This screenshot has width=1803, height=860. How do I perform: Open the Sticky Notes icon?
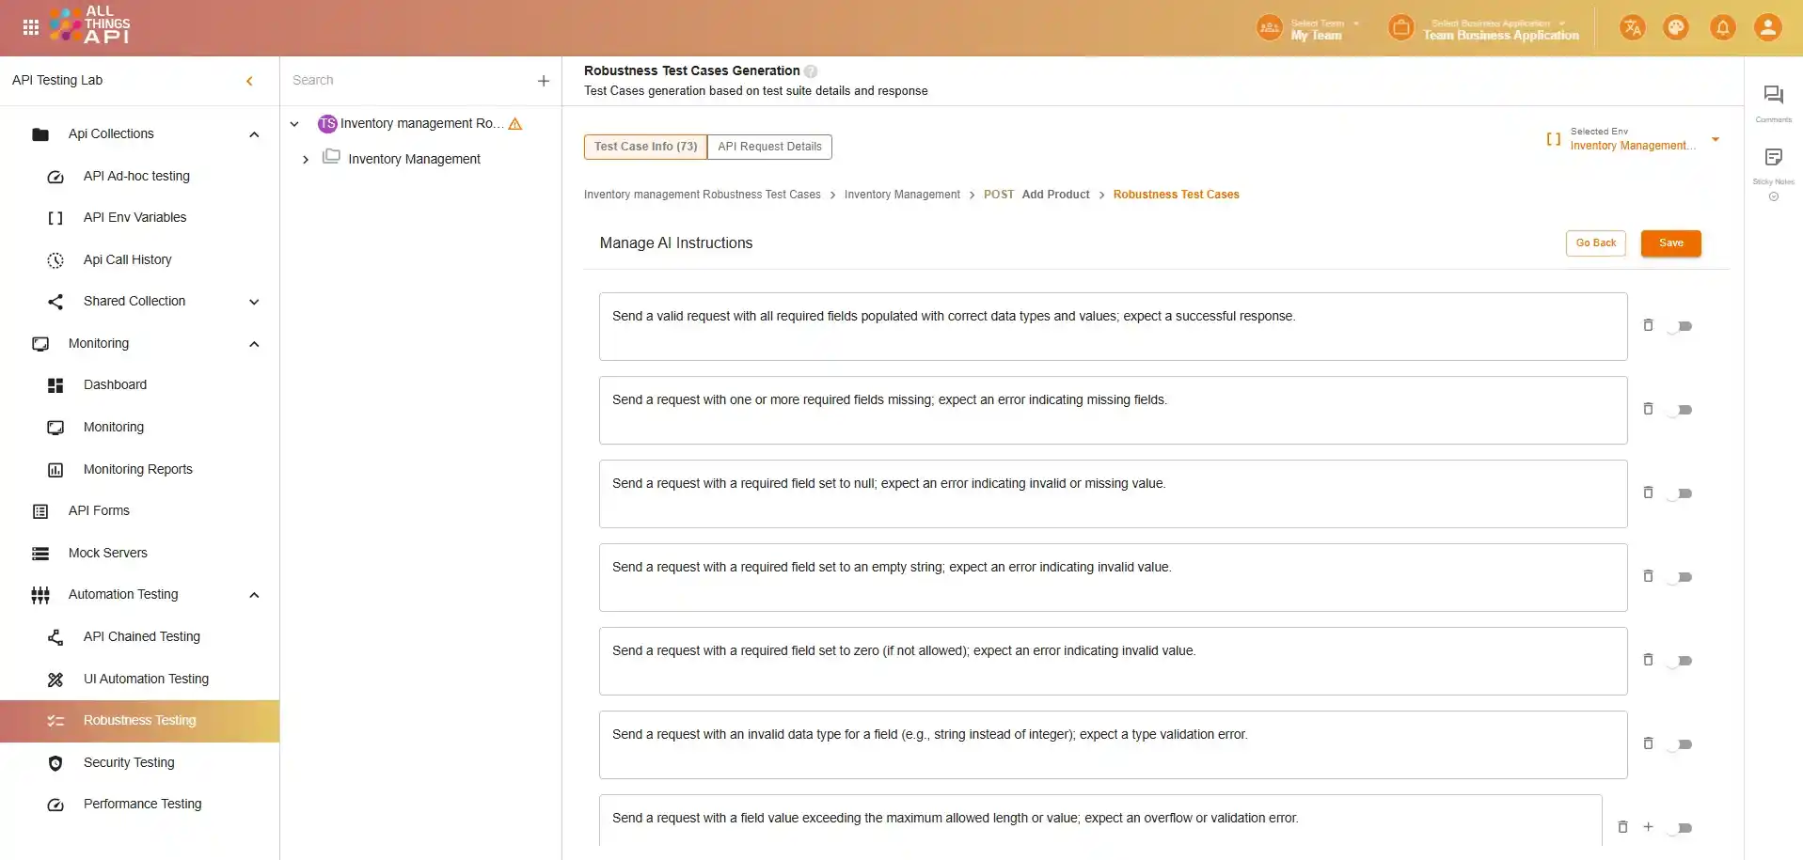tap(1773, 158)
